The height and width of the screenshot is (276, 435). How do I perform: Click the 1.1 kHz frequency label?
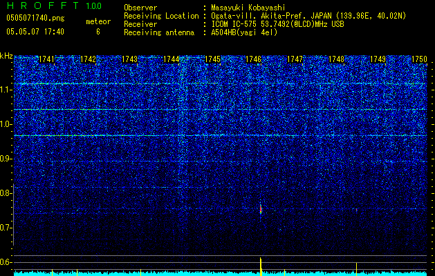click(6, 90)
